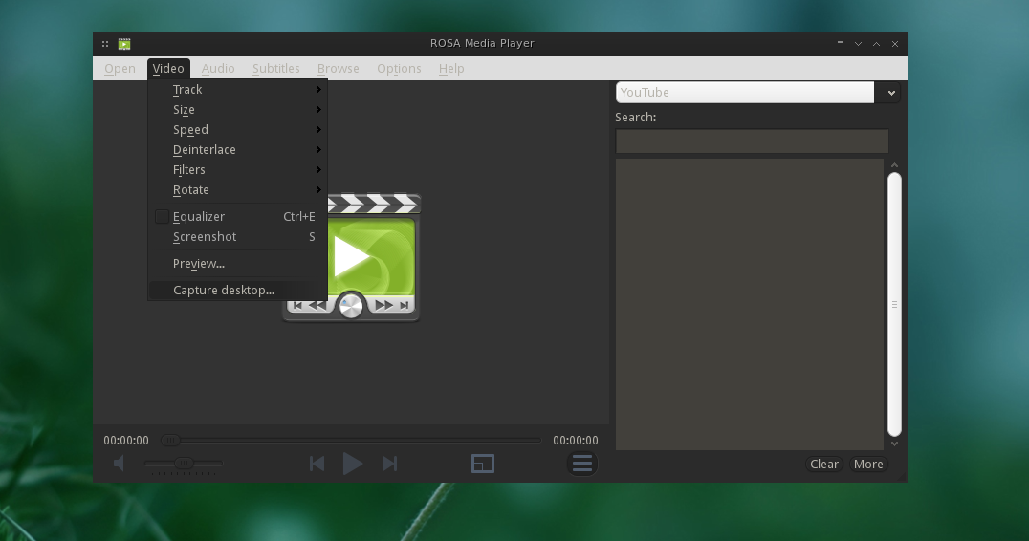Click the ROSA Media Player app icon in title bar

(124, 44)
